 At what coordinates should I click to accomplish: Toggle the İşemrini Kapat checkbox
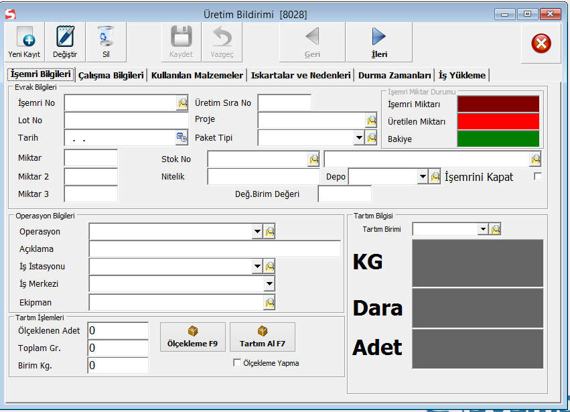pos(537,177)
